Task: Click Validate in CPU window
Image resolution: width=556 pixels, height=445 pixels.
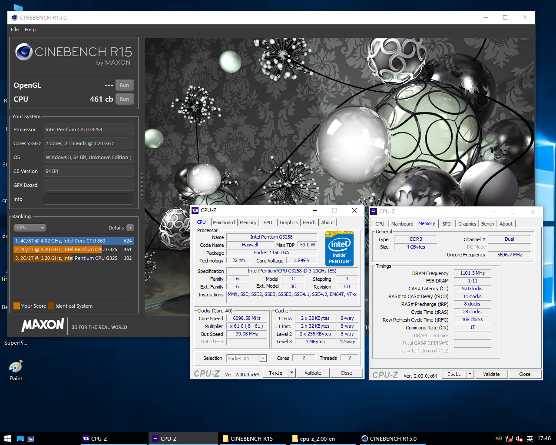Action: click(313, 373)
